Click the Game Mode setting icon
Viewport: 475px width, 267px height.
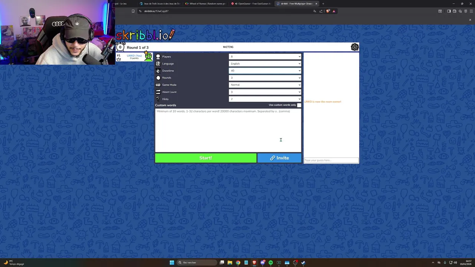158,85
